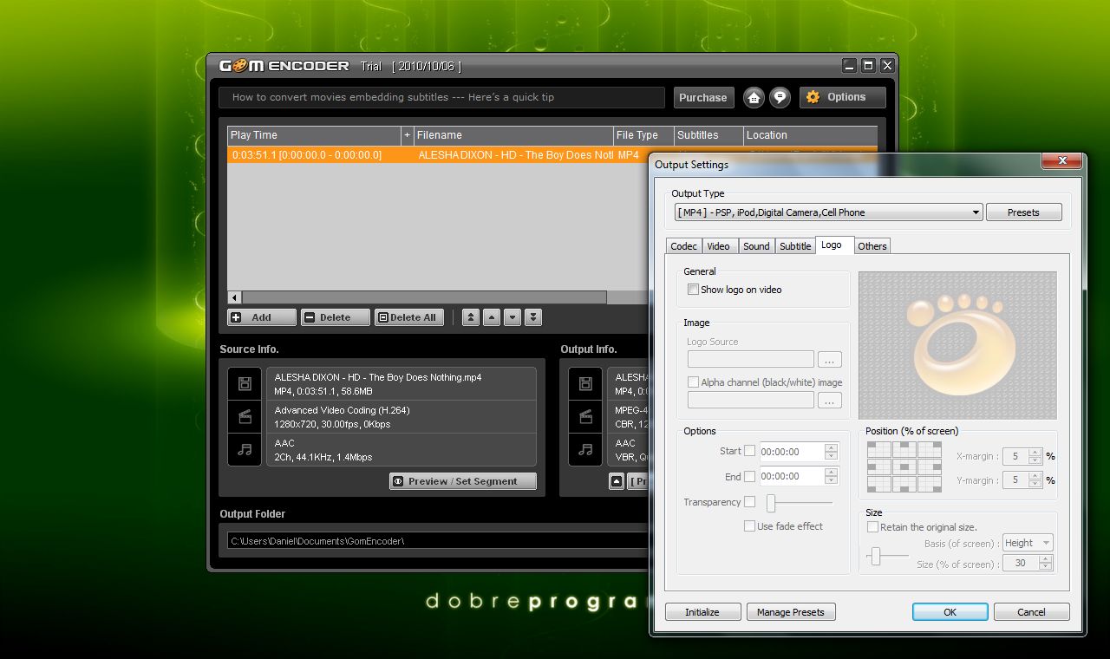
Task: Click the Presets button
Action: [1023, 212]
